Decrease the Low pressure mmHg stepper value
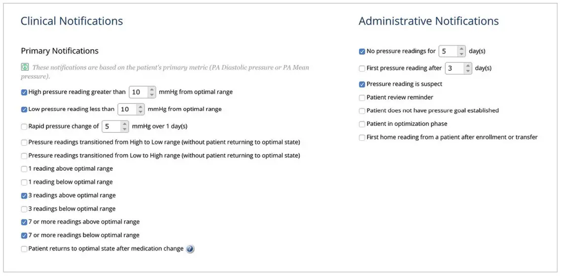 click(x=141, y=112)
